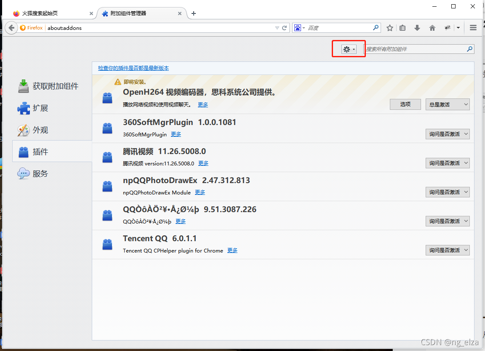Screen dimensions: 485x351
Task: Click the Baidu paw search engine icon
Action: [298, 28]
